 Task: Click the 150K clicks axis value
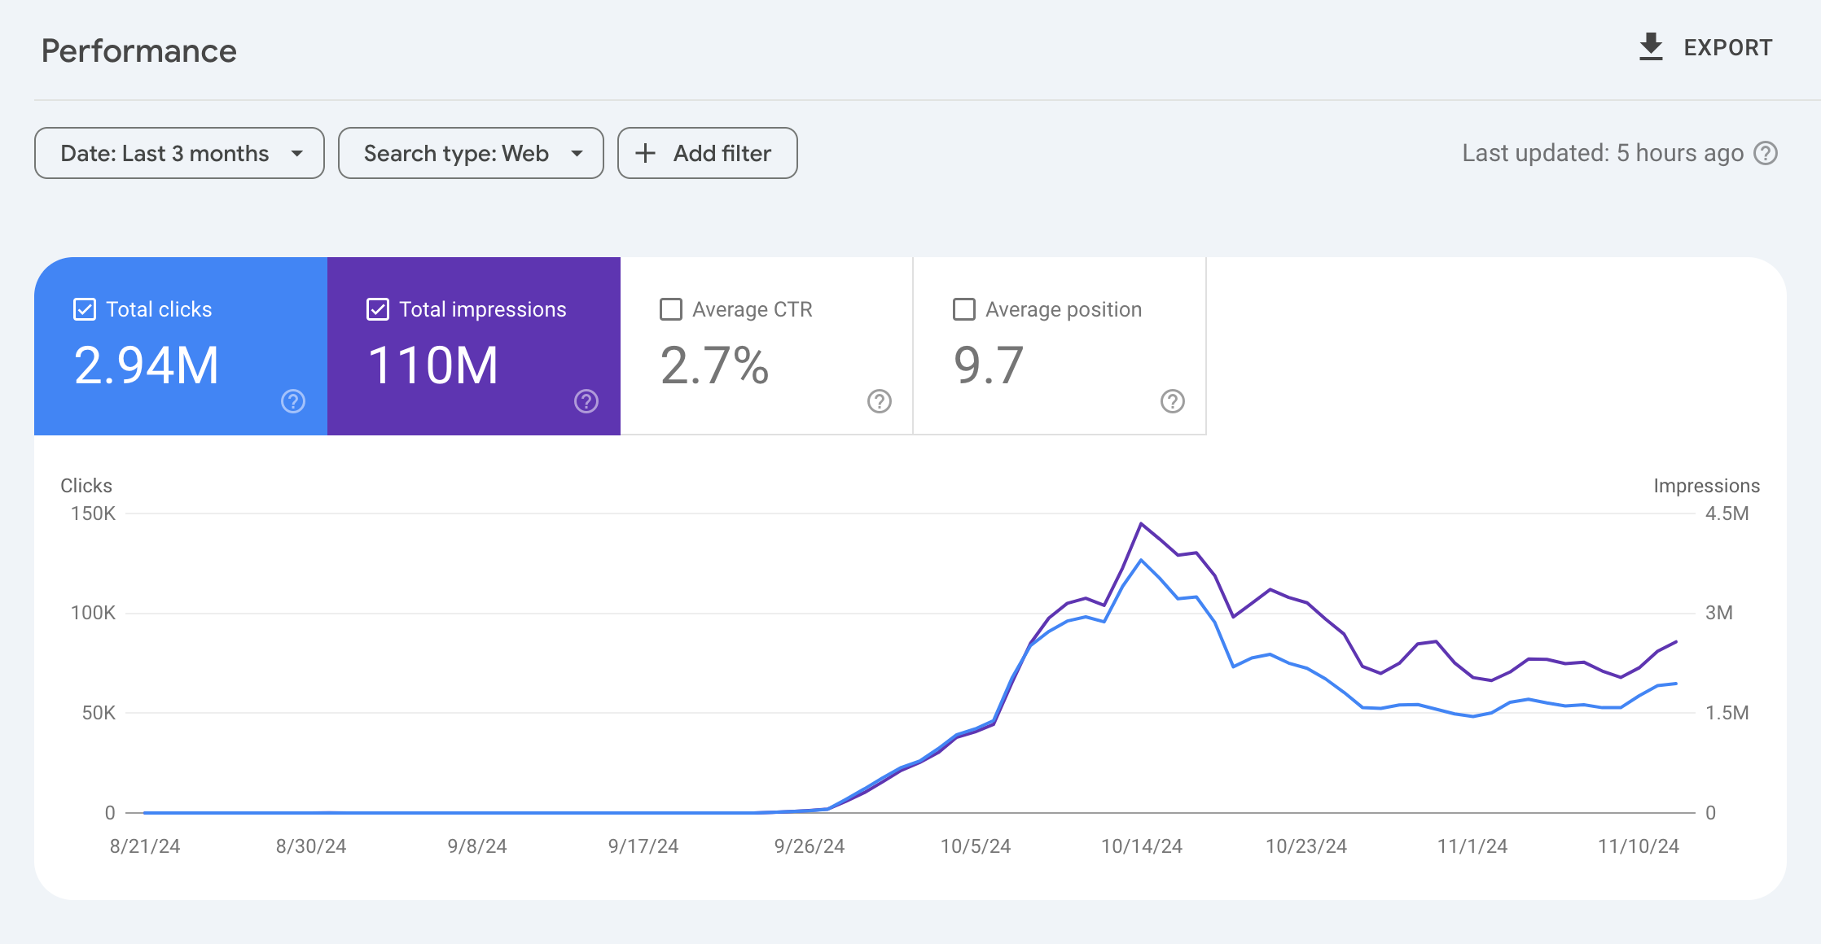(x=94, y=514)
